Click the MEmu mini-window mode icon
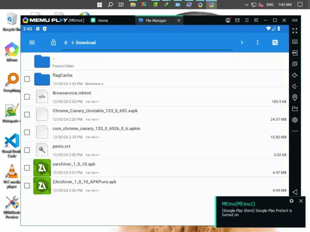 (256, 20)
